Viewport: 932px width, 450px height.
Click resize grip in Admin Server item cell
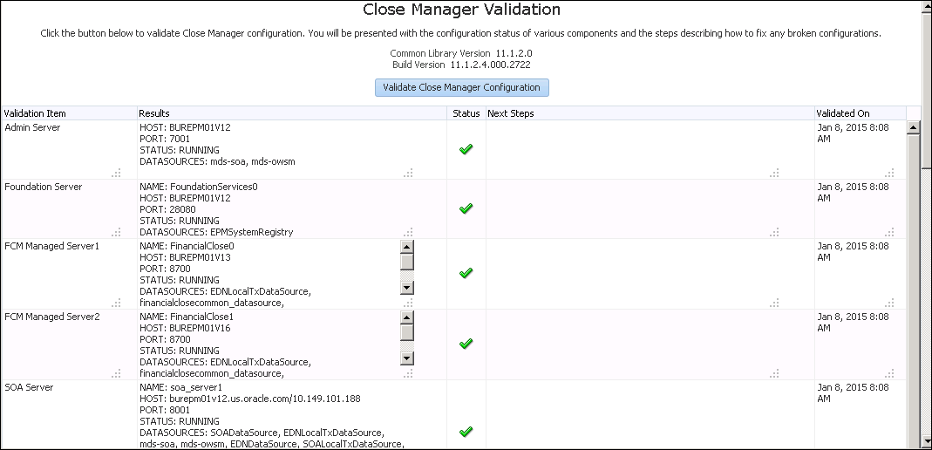(x=116, y=173)
